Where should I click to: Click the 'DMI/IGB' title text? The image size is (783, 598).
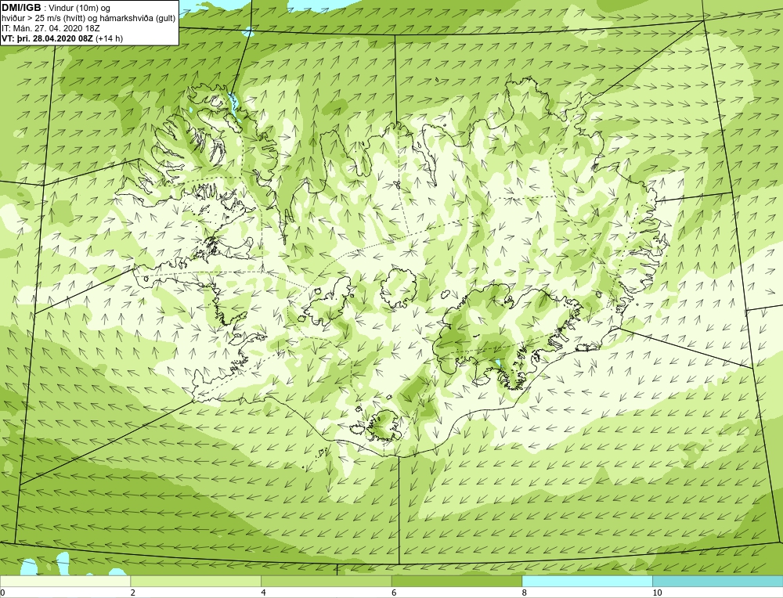point(21,8)
